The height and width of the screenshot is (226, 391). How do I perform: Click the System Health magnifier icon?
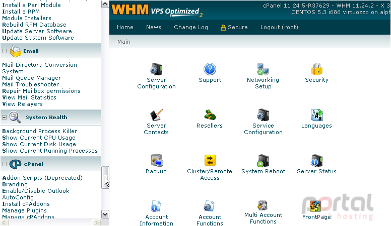tap(15, 117)
